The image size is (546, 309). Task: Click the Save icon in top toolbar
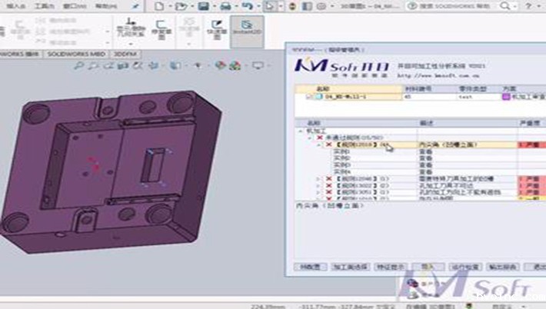click(x=203, y=6)
